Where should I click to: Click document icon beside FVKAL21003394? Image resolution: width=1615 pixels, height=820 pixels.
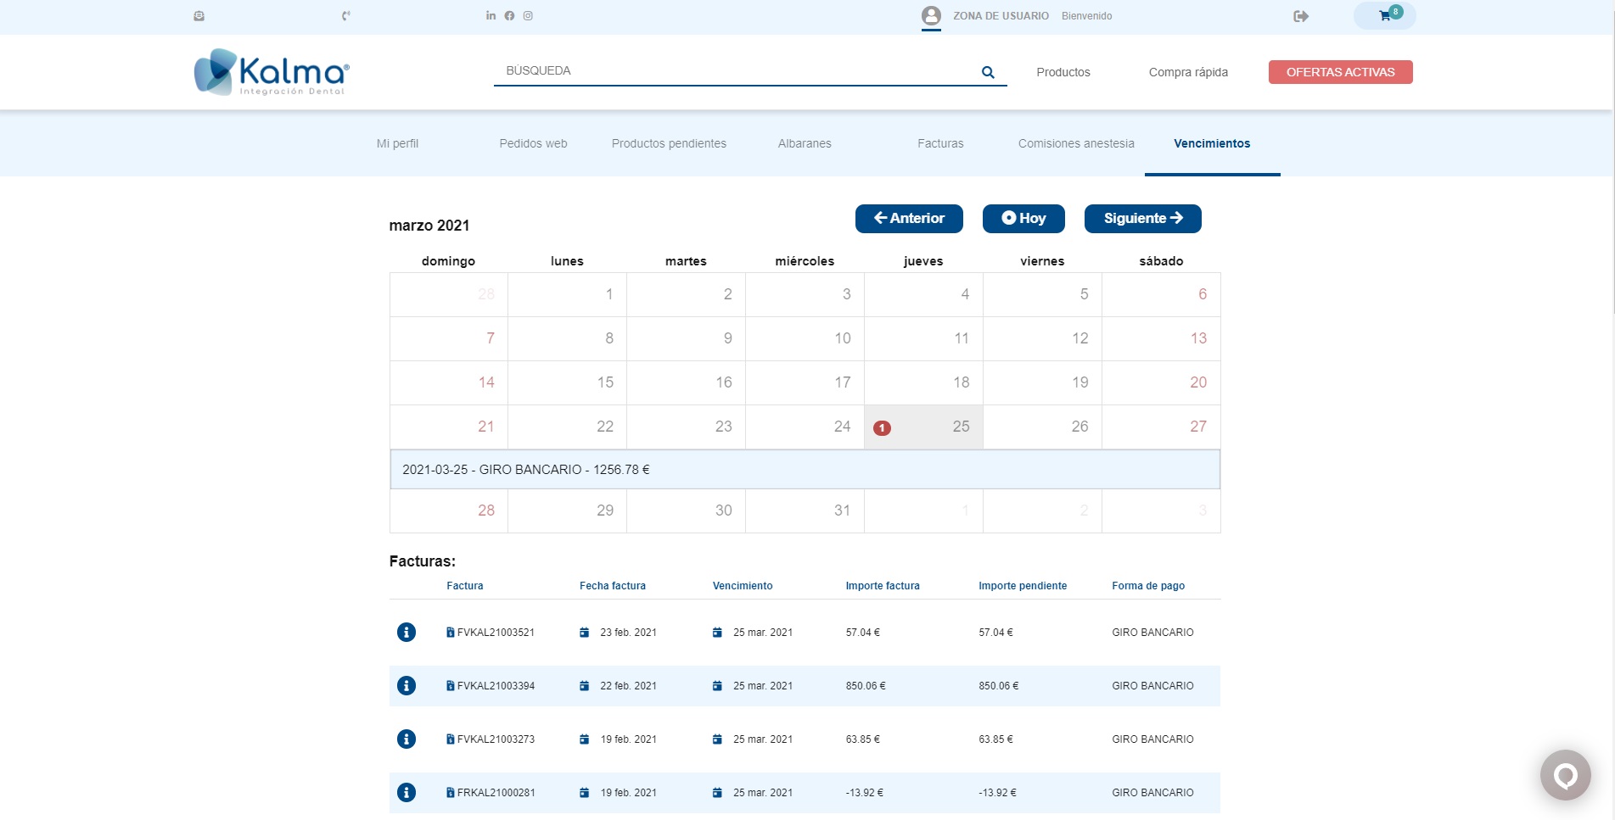(451, 685)
